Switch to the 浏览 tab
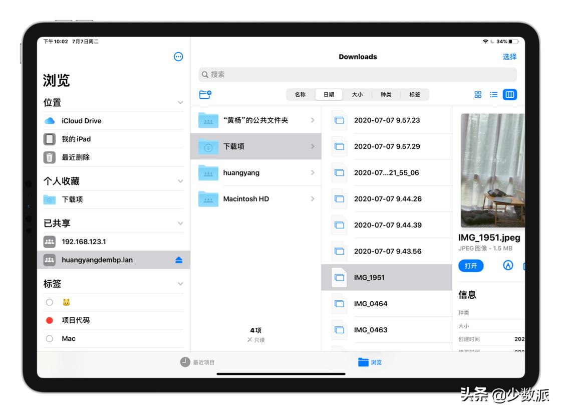 click(369, 362)
